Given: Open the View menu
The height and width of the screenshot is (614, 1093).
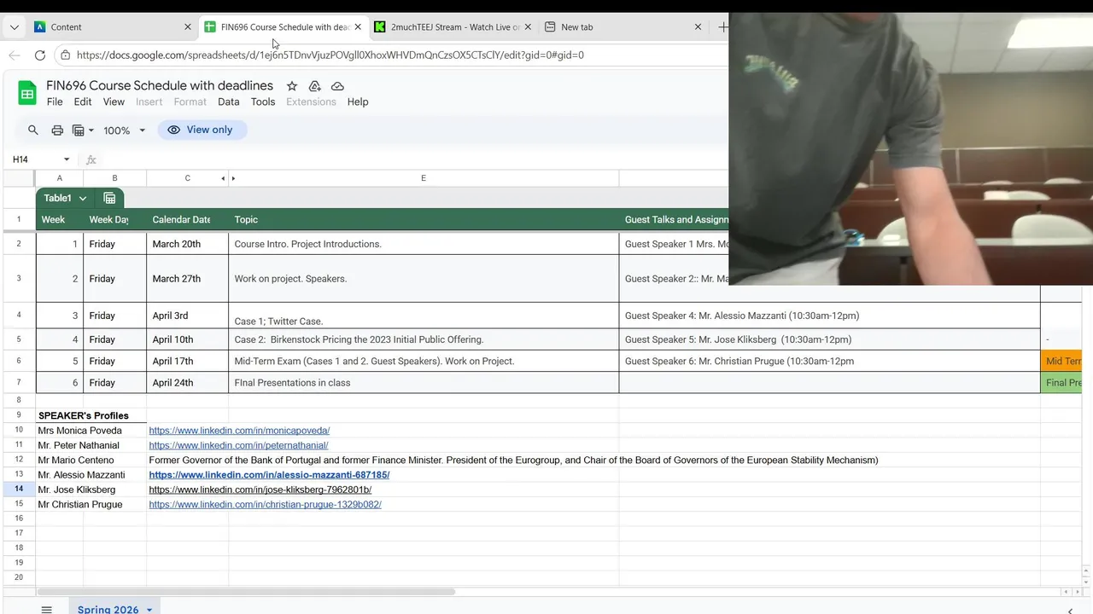Looking at the screenshot, I should (x=114, y=101).
